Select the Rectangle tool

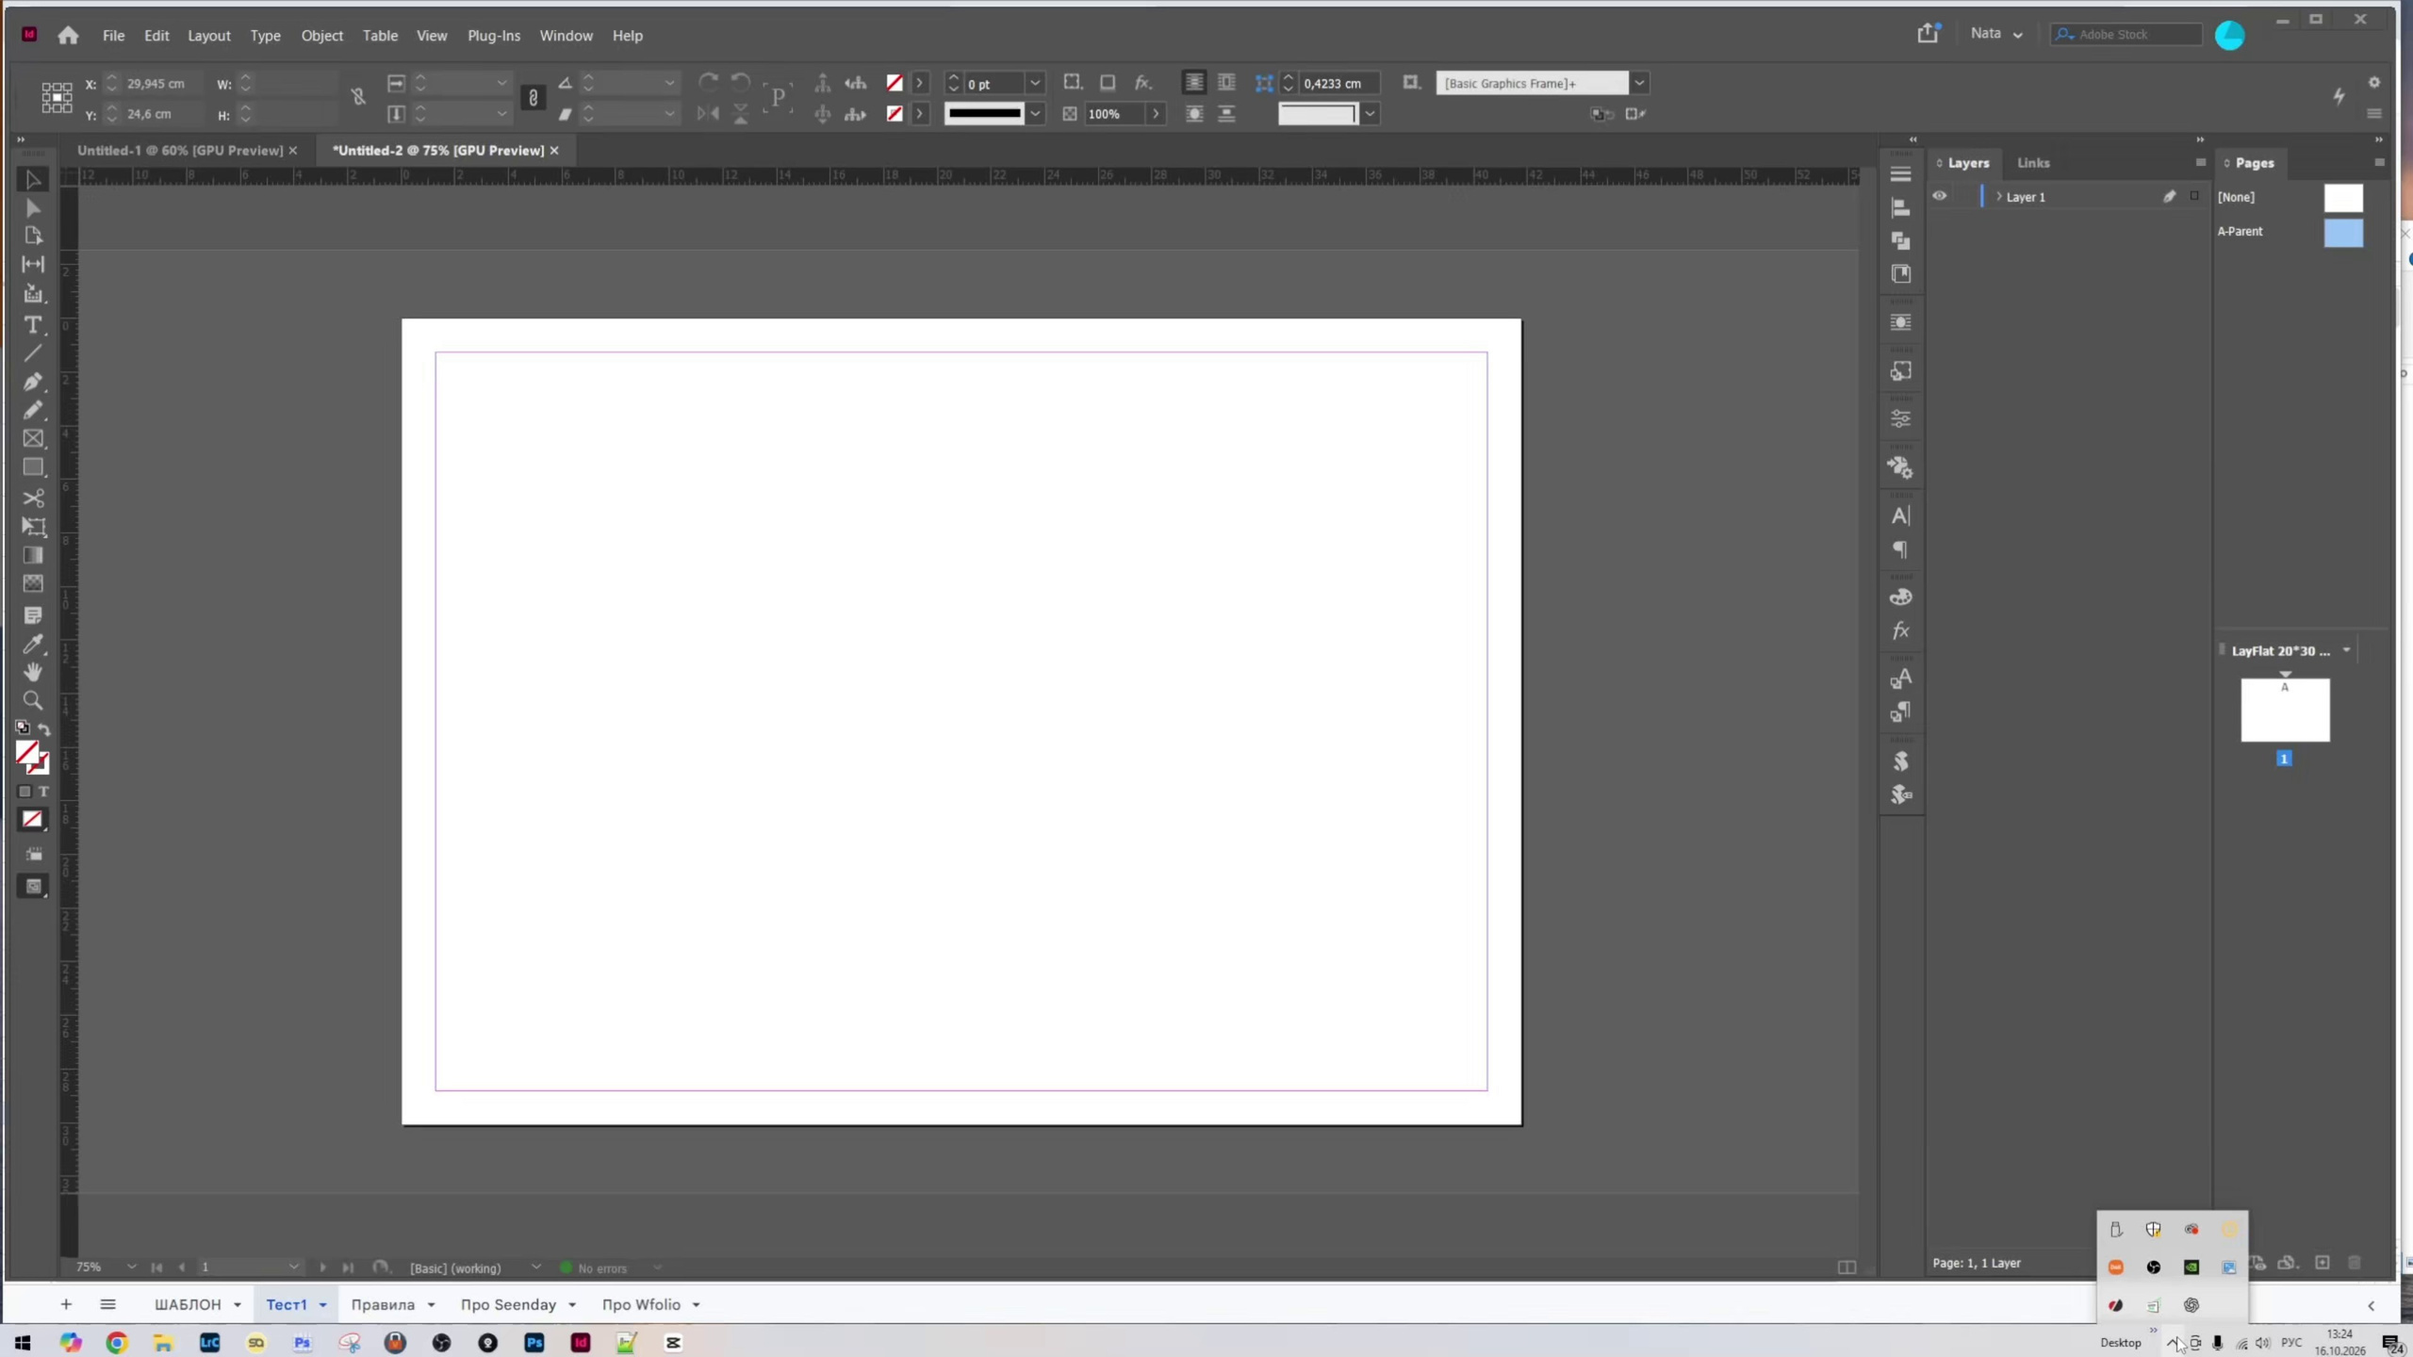(x=33, y=467)
